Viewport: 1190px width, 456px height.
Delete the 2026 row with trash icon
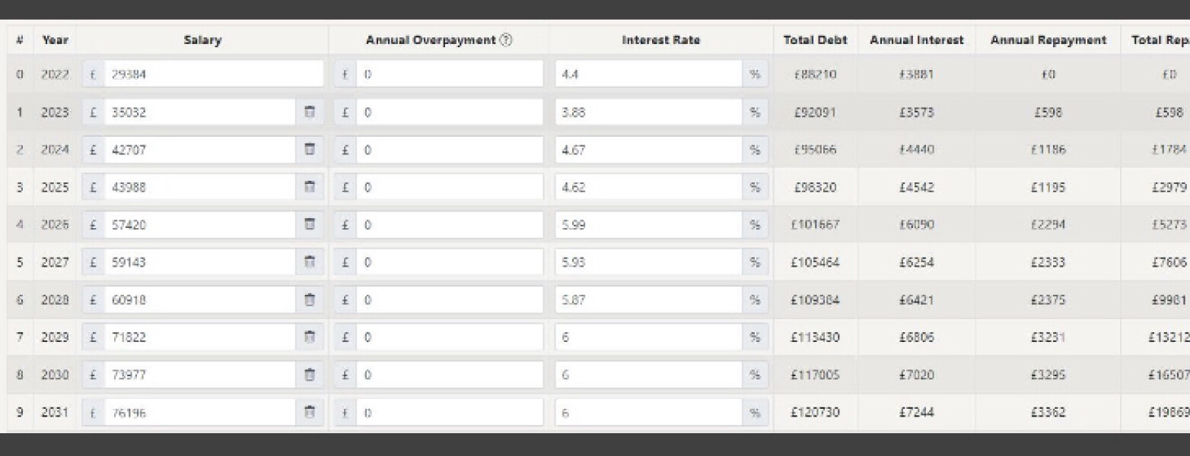(310, 225)
